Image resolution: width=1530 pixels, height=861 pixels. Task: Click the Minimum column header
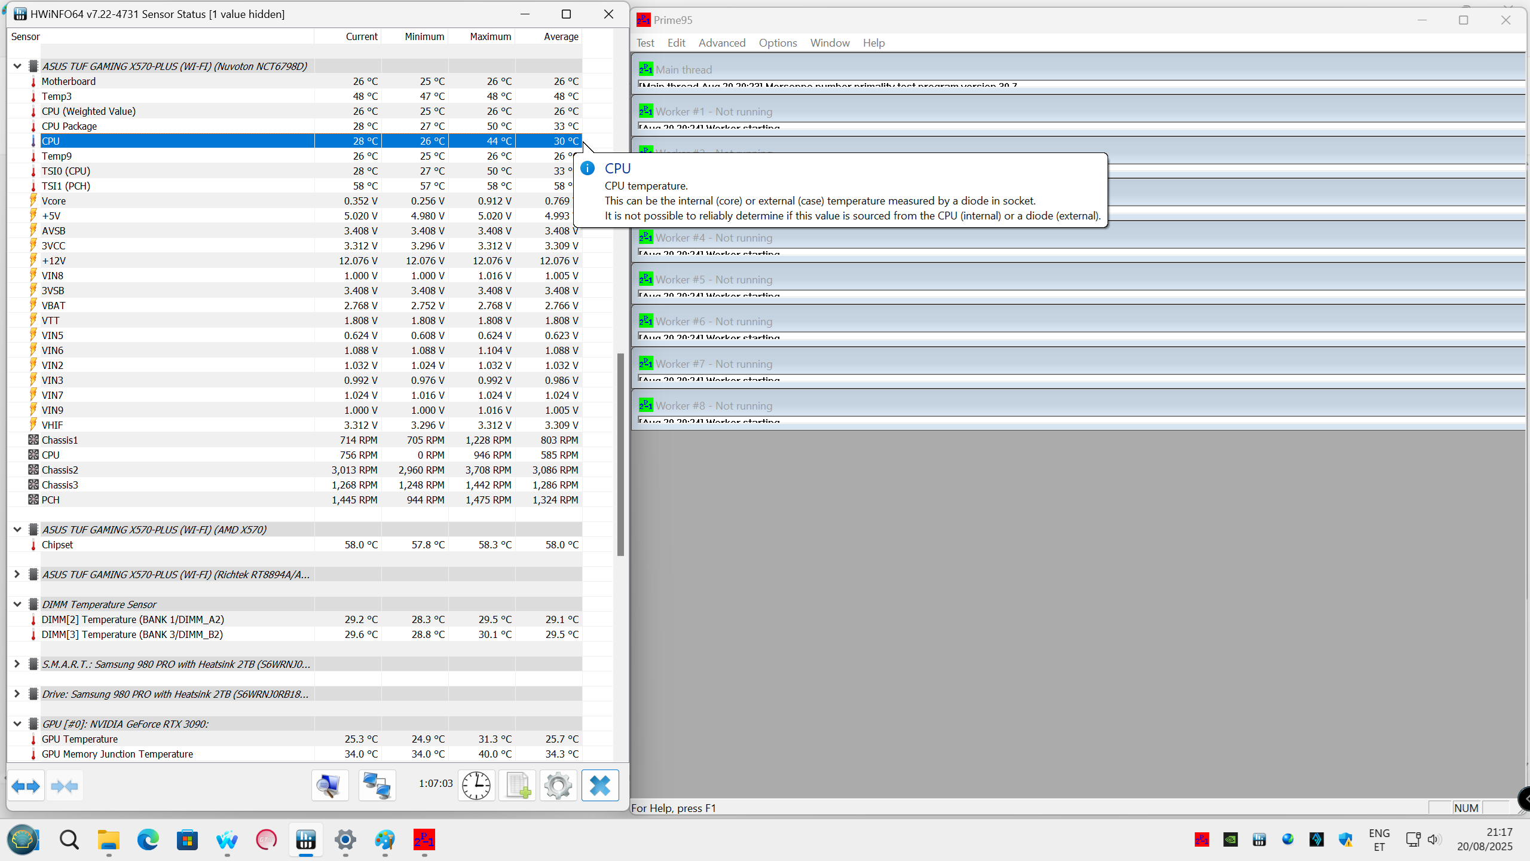pyautogui.click(x=415, y=36)
